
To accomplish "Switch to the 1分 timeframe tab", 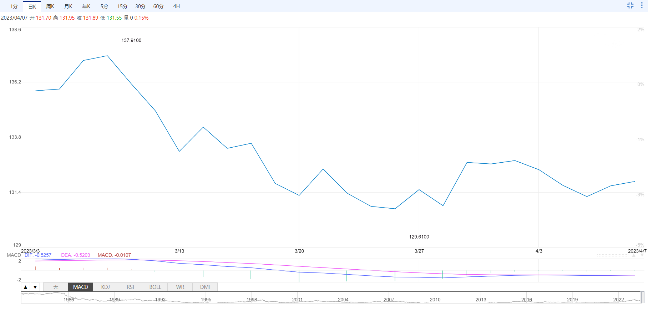I will click(x=14, y=6).
